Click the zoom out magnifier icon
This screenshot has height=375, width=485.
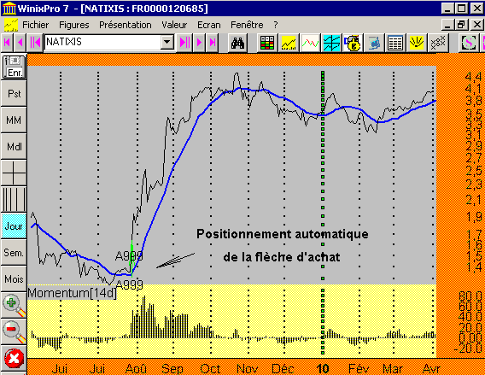point(14,331)
